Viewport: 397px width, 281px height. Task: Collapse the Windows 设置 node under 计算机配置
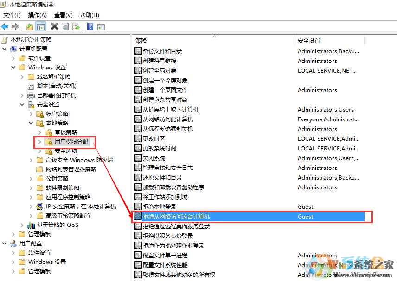point(13,68)
